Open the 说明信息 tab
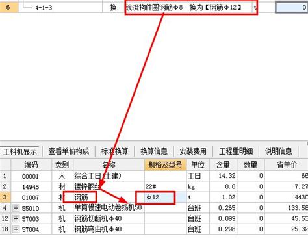The width and height of the screenshot is (308, 243). coord(279,151)
